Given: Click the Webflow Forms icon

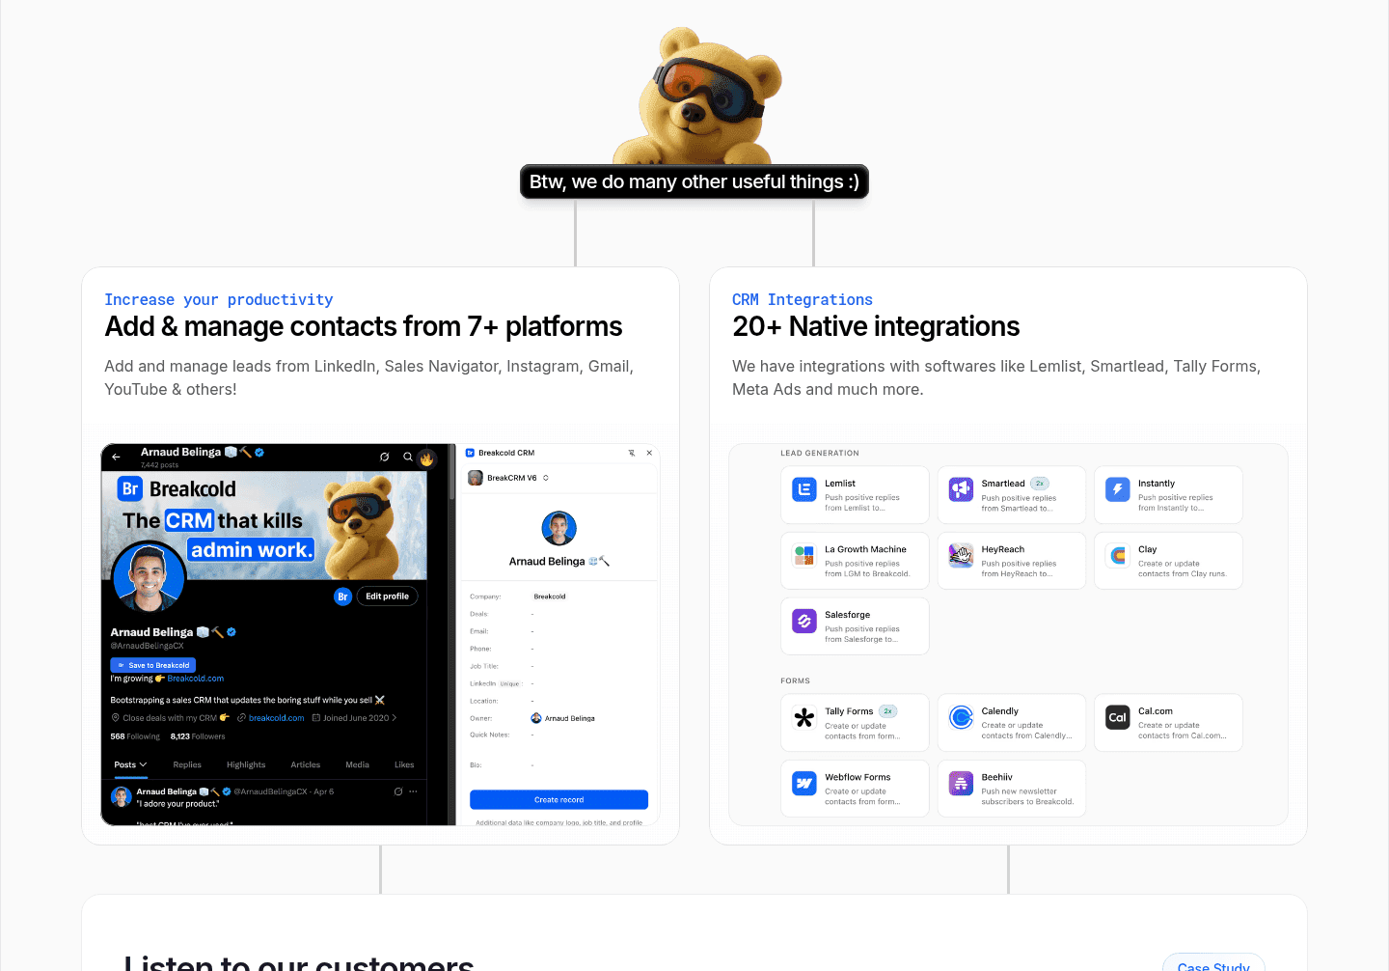Looking at the screenshot, I should 804,783.
